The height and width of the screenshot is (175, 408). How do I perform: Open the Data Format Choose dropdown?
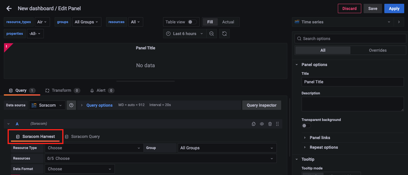click(79, 169)
